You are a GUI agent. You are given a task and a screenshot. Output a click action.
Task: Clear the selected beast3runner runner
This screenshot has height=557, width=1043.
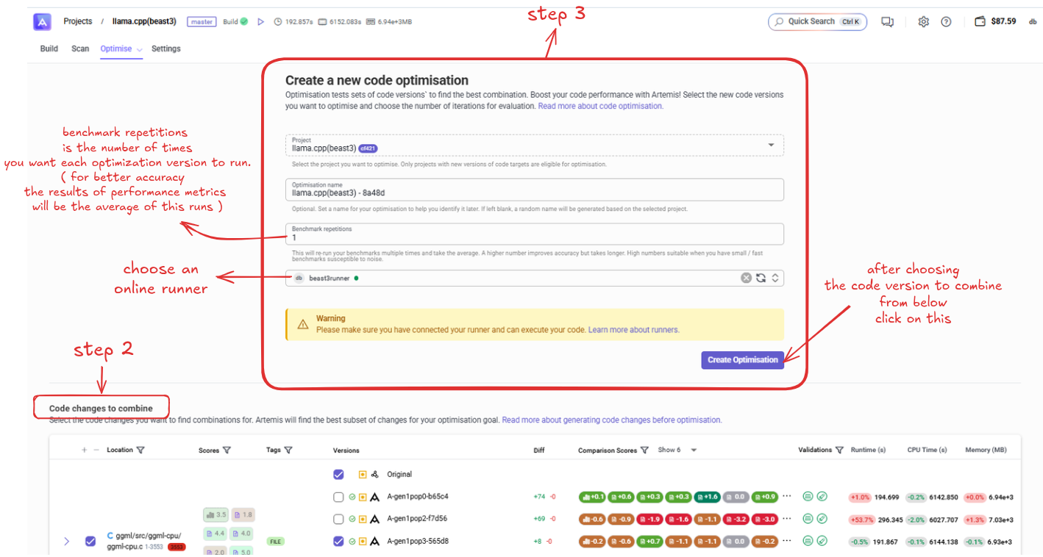pos(746,278)
